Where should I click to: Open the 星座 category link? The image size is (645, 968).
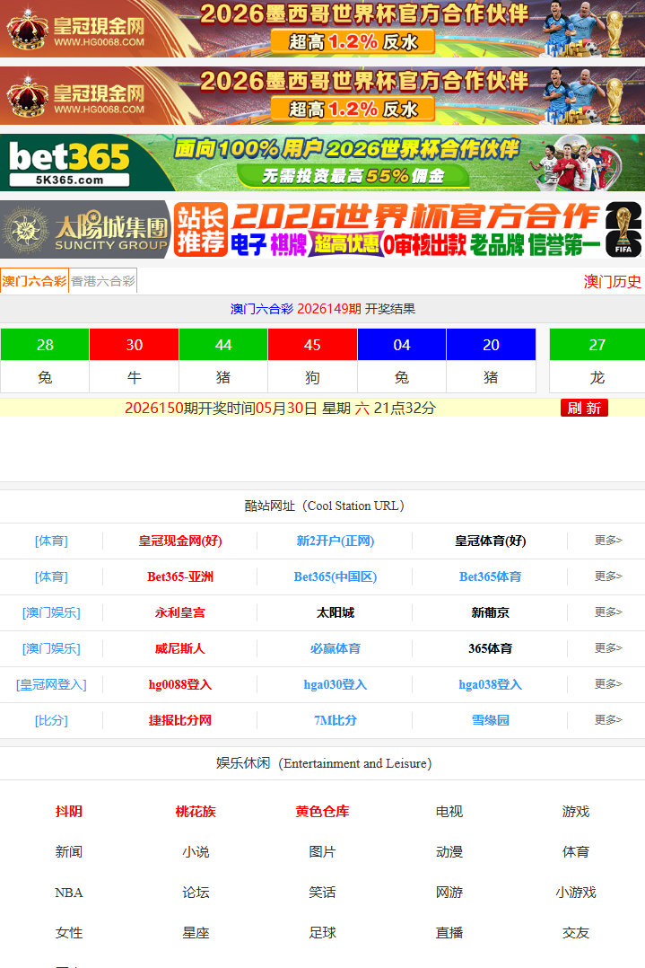pyautogui.click(x=196, y=933)
